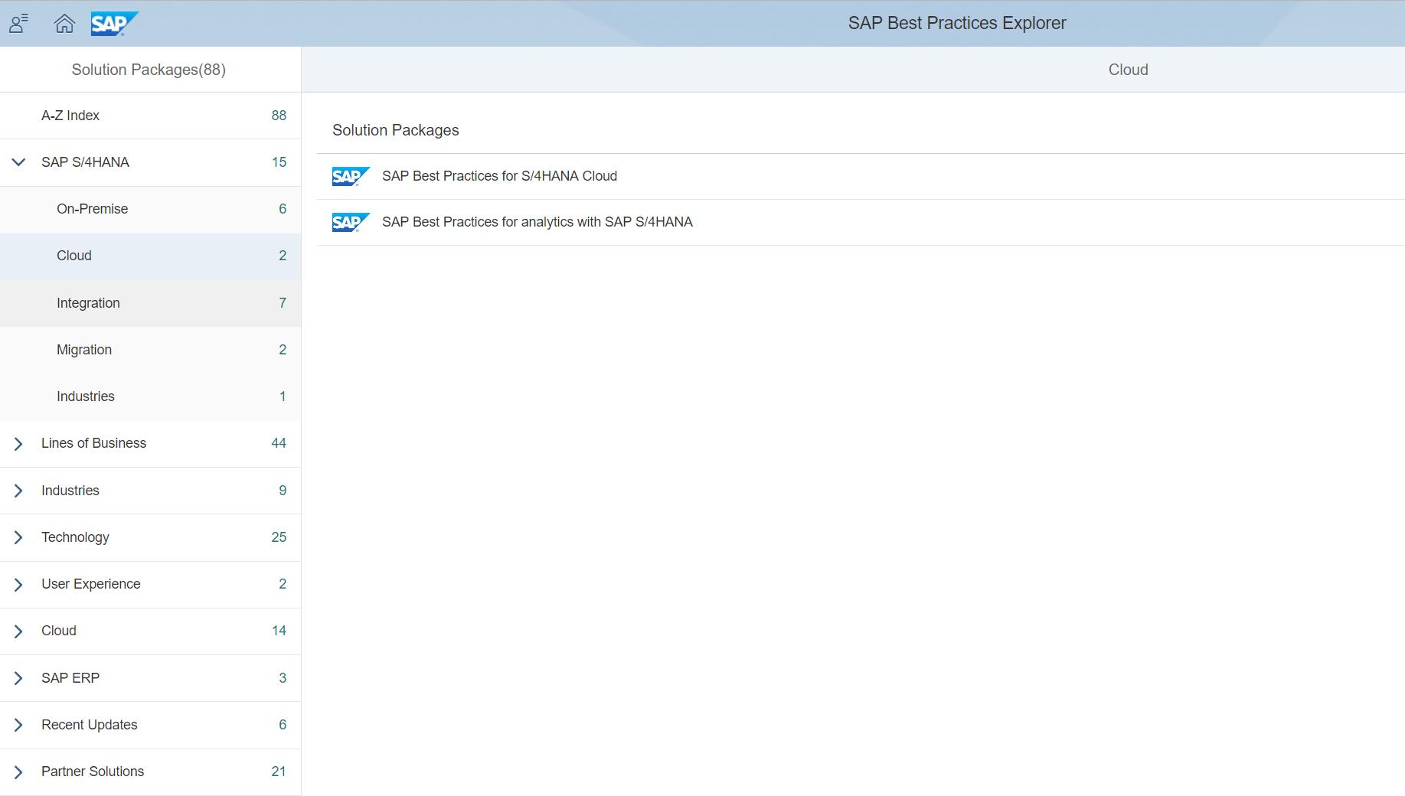This screenshot has width=1405, height=796.
Task: Click the SAP ERP label
Action: pos(70,678)
